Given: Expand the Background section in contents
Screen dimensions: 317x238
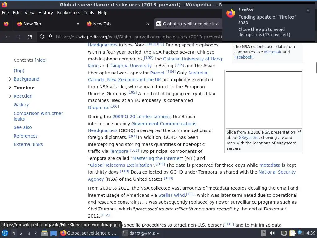Looking at the screenshot, I should click(10, 79).
